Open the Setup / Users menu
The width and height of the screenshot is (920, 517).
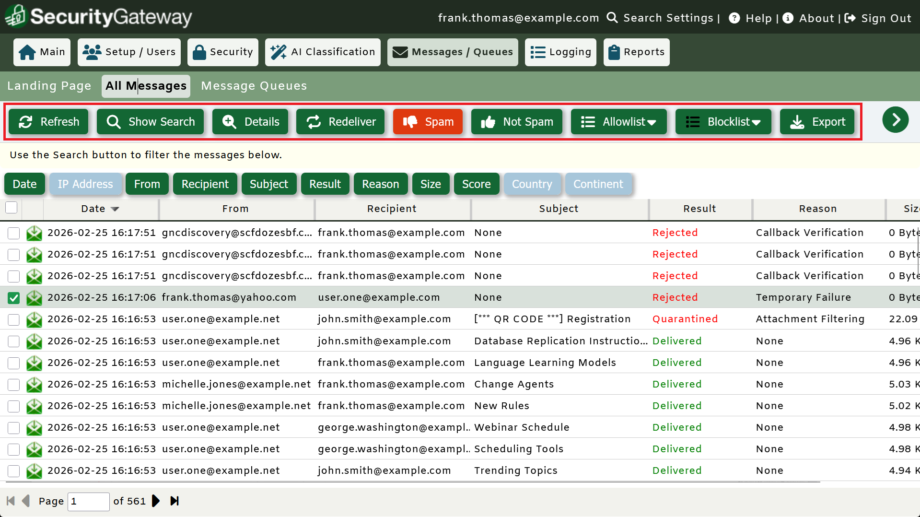129,52
